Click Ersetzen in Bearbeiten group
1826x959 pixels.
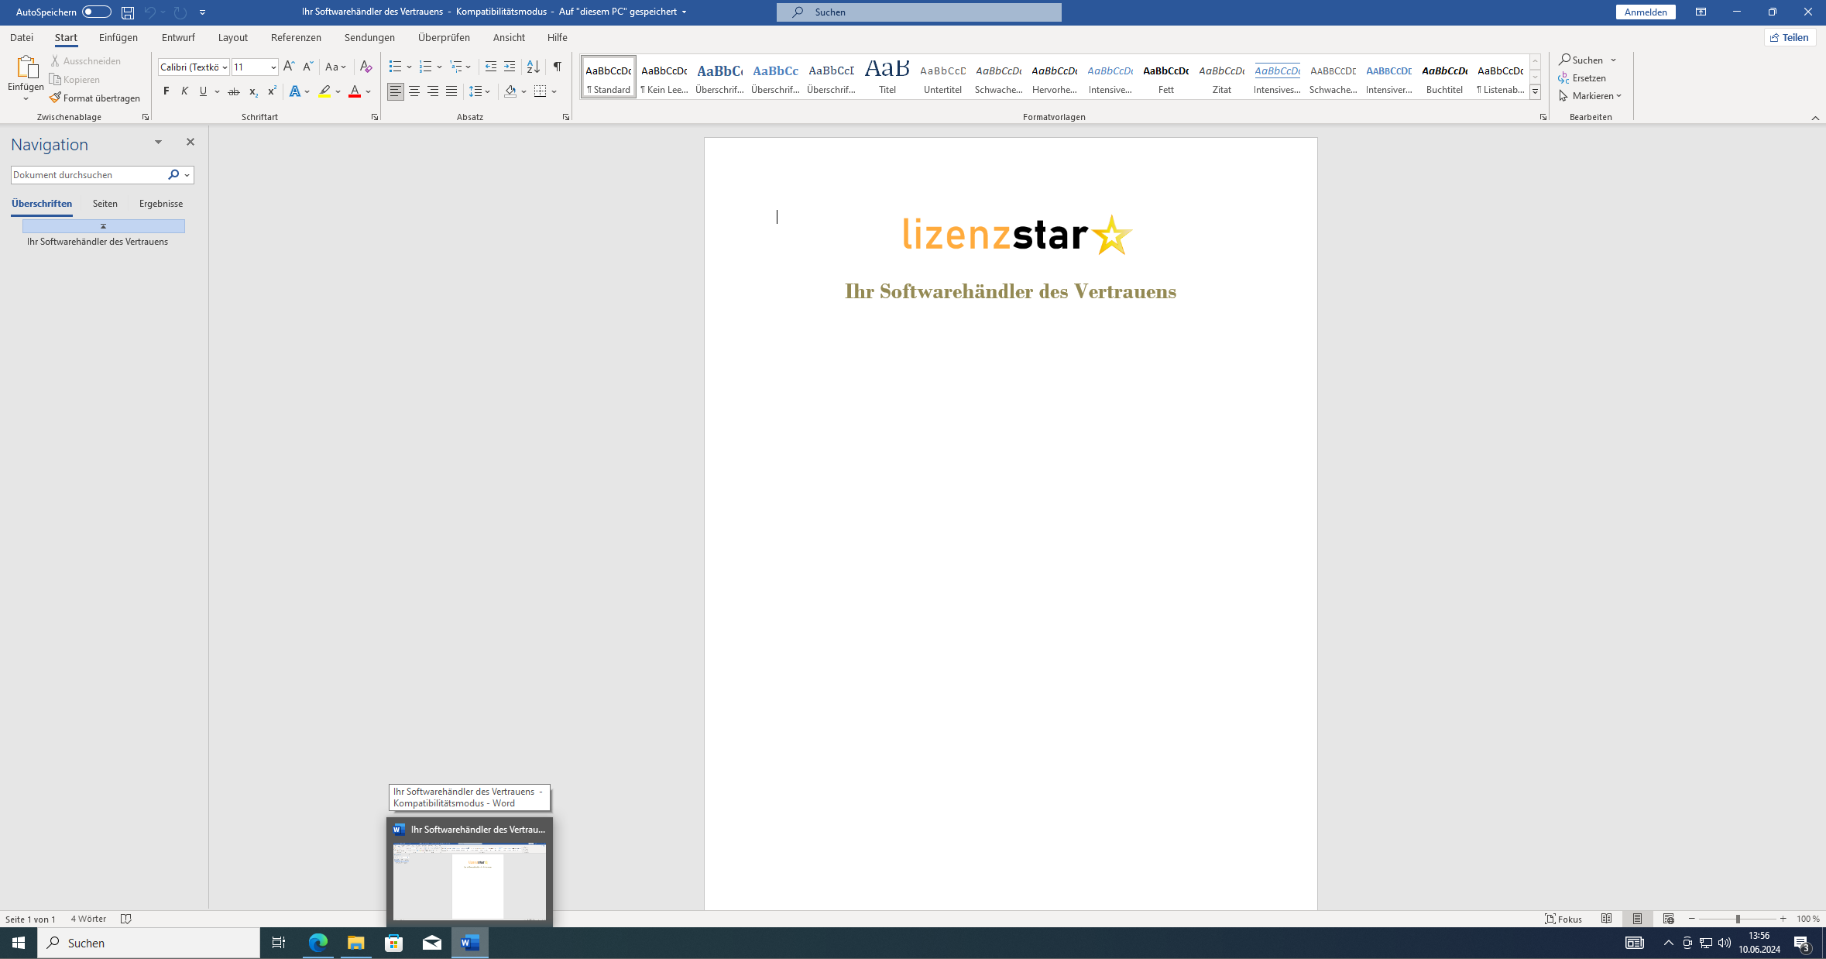click(1583, 78)
